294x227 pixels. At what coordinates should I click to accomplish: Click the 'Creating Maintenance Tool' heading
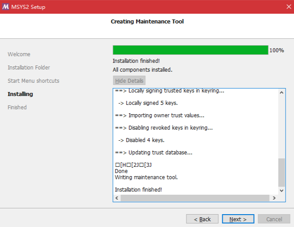[x=147, y=22]
